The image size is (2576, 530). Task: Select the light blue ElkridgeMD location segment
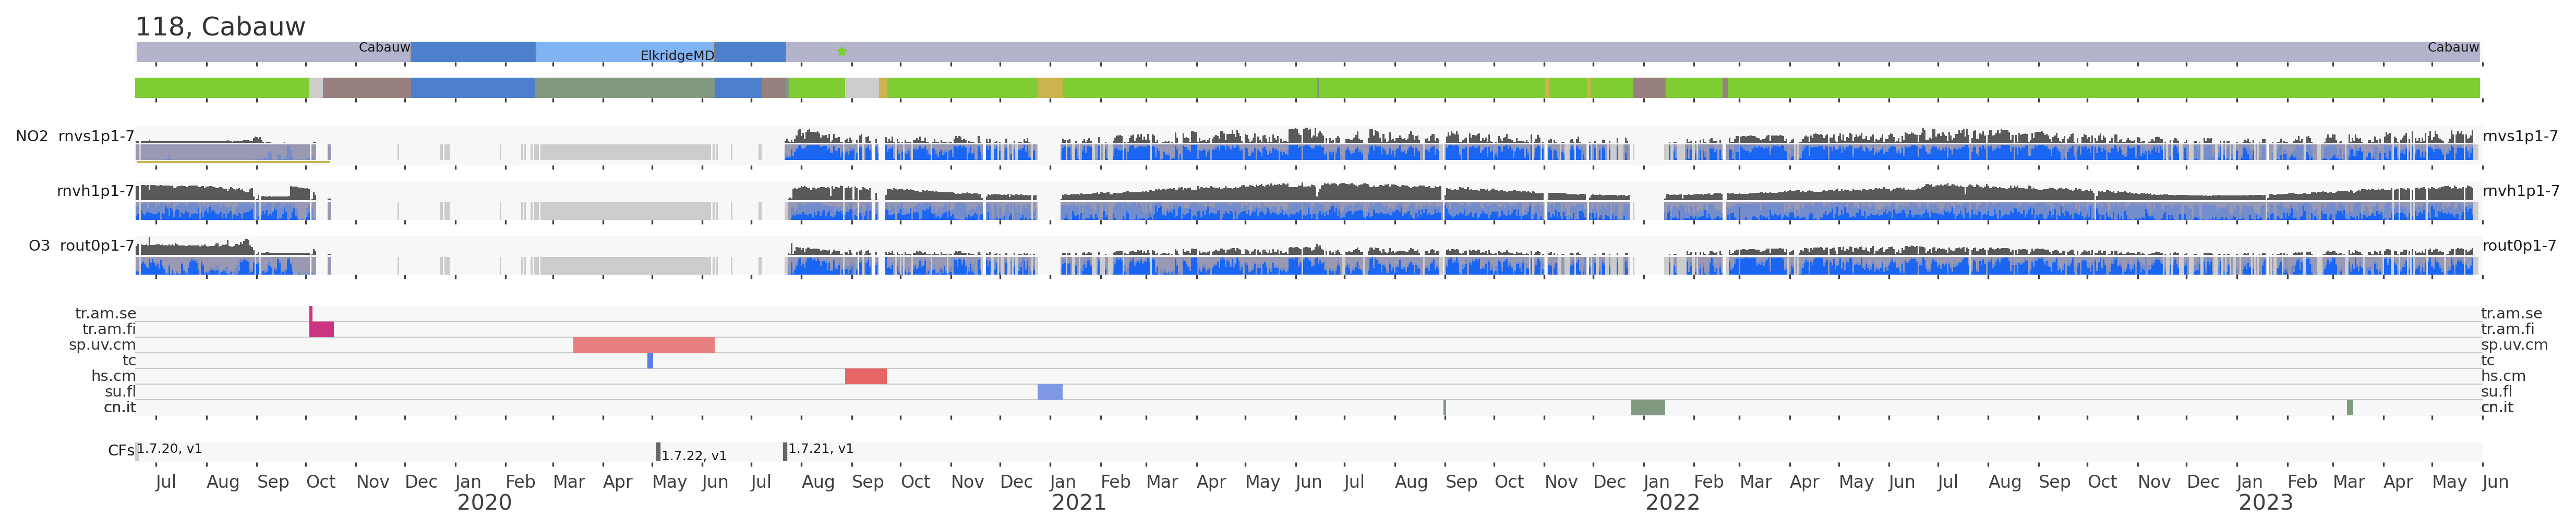[x=624, y=52]
